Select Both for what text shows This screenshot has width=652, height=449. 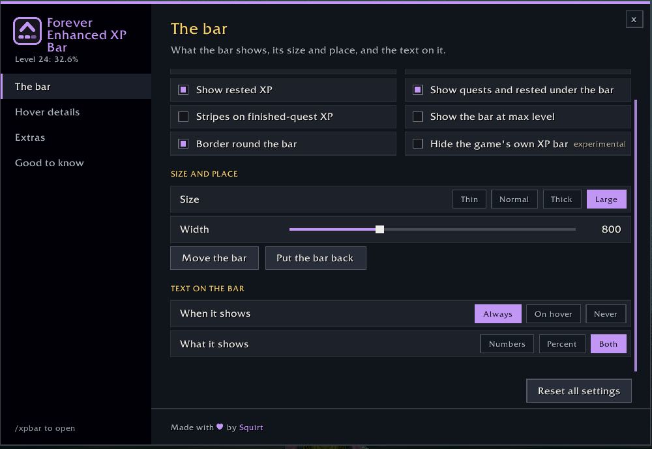tap(608, 344)
